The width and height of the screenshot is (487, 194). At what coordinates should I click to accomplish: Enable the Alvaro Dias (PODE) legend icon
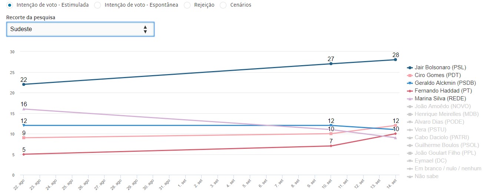click(410, 122)
